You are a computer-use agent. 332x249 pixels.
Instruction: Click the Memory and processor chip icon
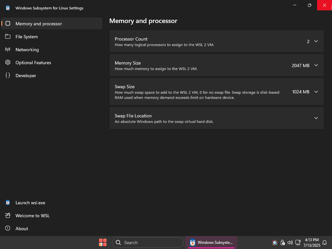pyautogui.click(x=8, y=23)
